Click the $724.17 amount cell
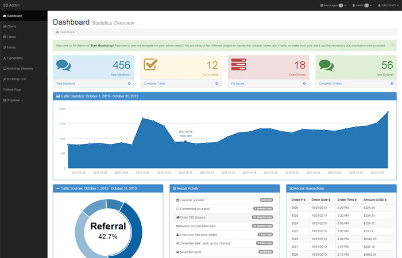 (377, 224)
